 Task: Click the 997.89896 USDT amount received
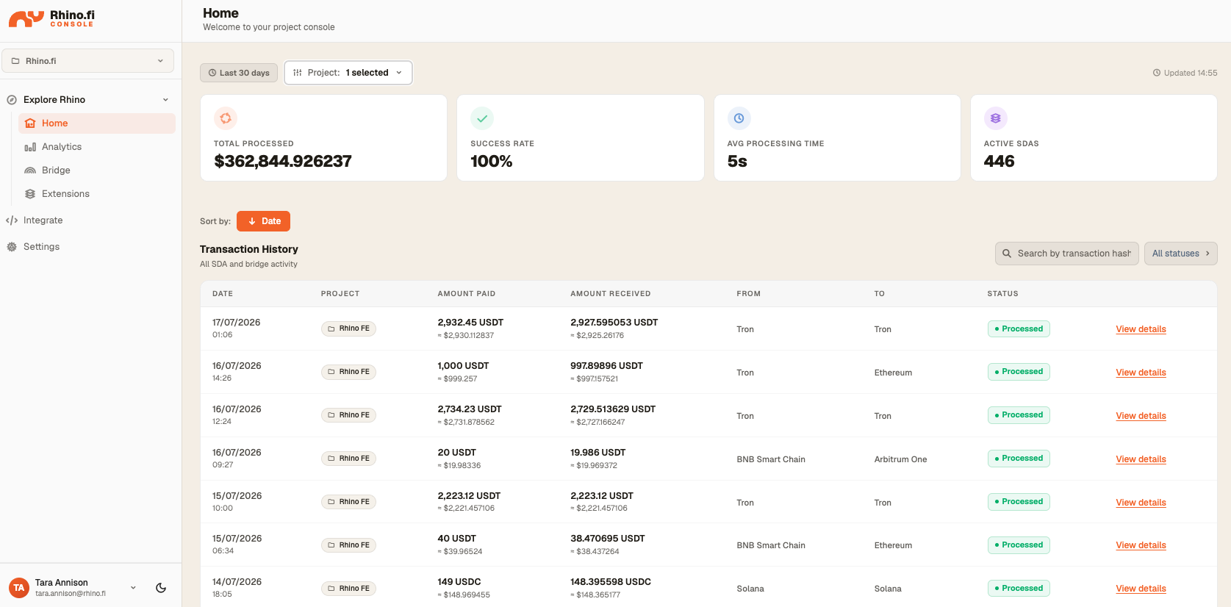606,366
